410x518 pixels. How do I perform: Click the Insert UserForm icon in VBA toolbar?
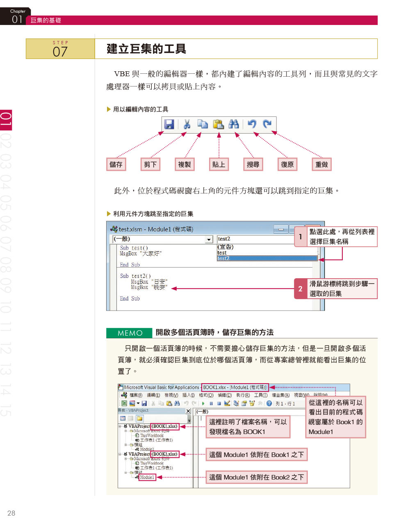132,403
